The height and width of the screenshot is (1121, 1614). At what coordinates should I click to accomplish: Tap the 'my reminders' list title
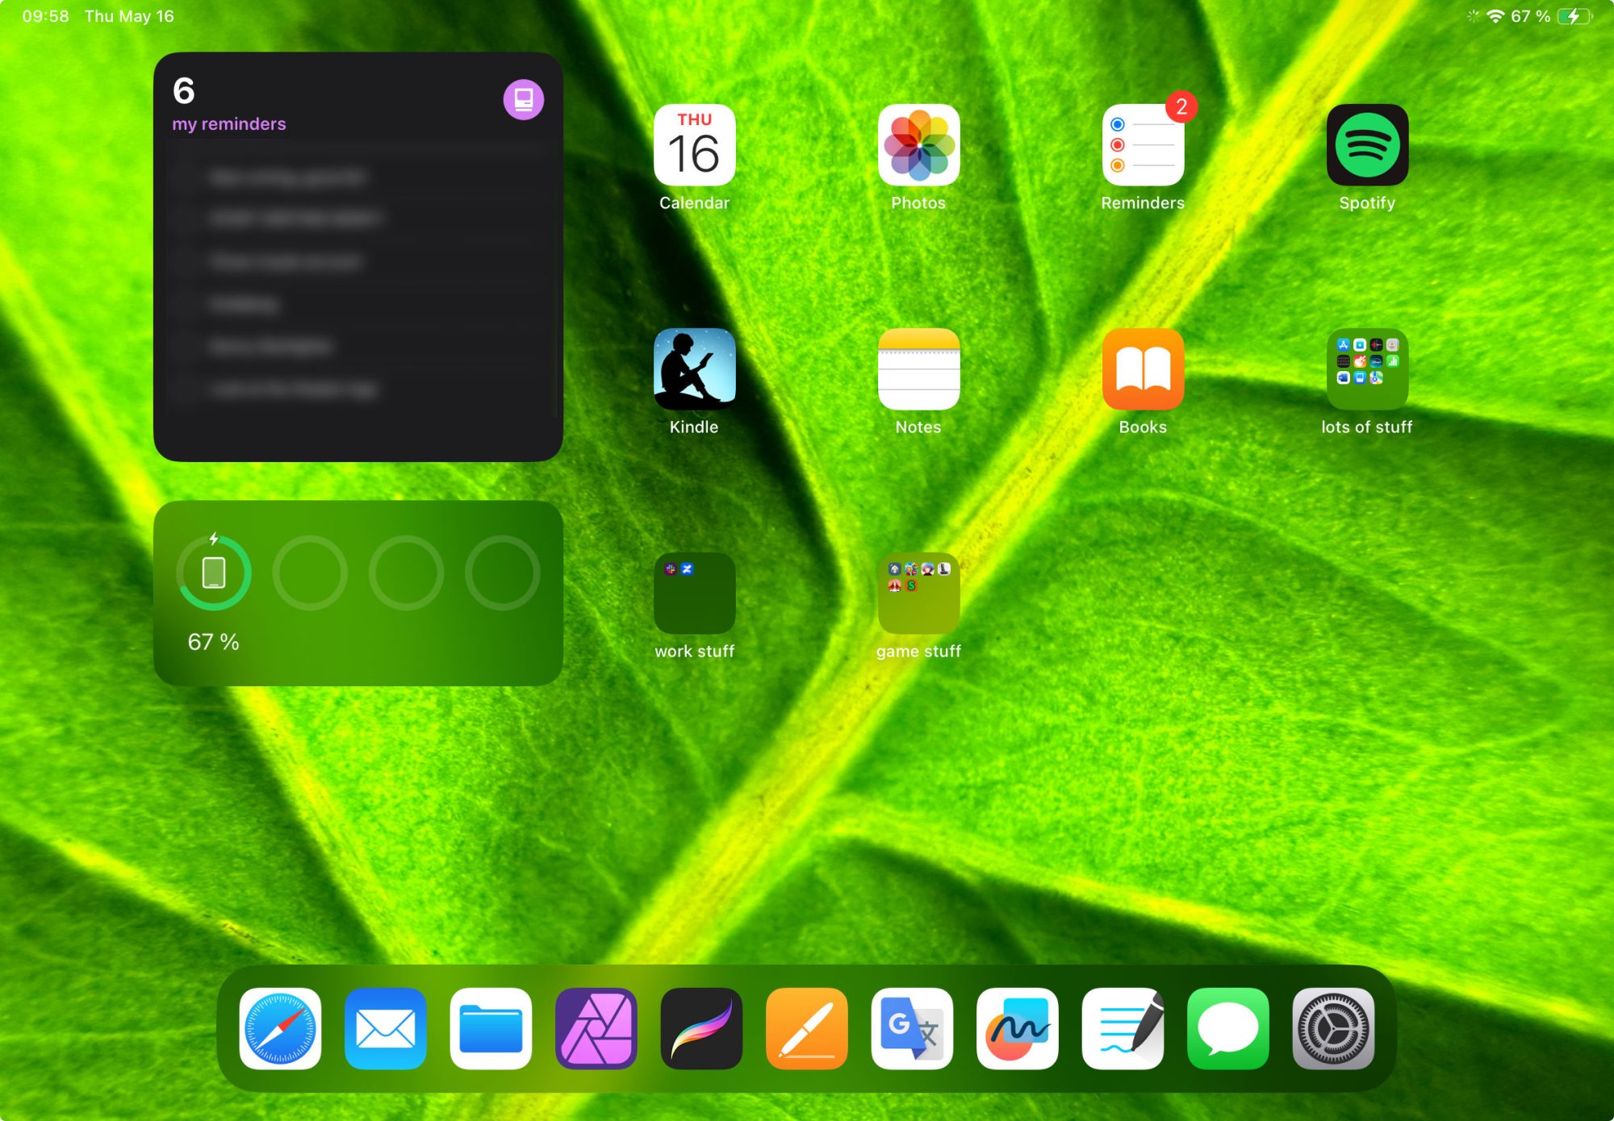229,124
